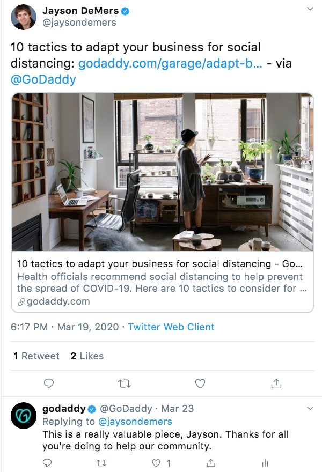Screen dimensions: 322x472
Task: Retweet the social distancing tweet
Action: click(124, 383)
